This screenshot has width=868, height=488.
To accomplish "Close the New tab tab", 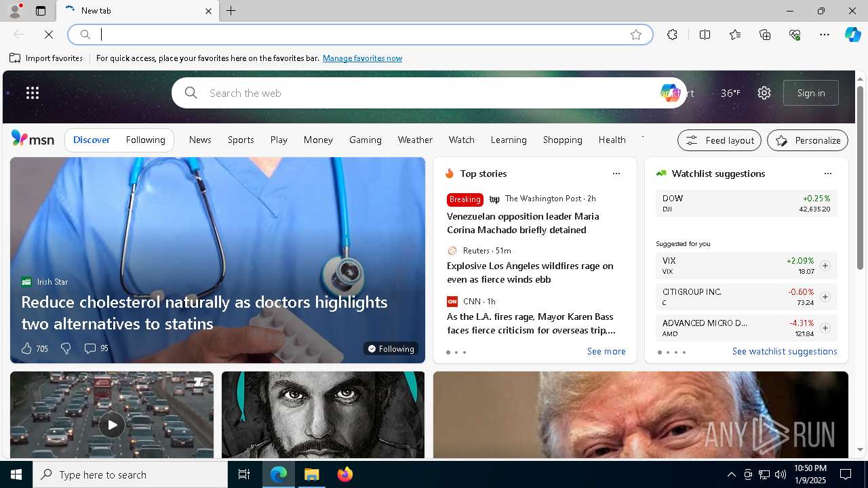I will click(208, 11).
